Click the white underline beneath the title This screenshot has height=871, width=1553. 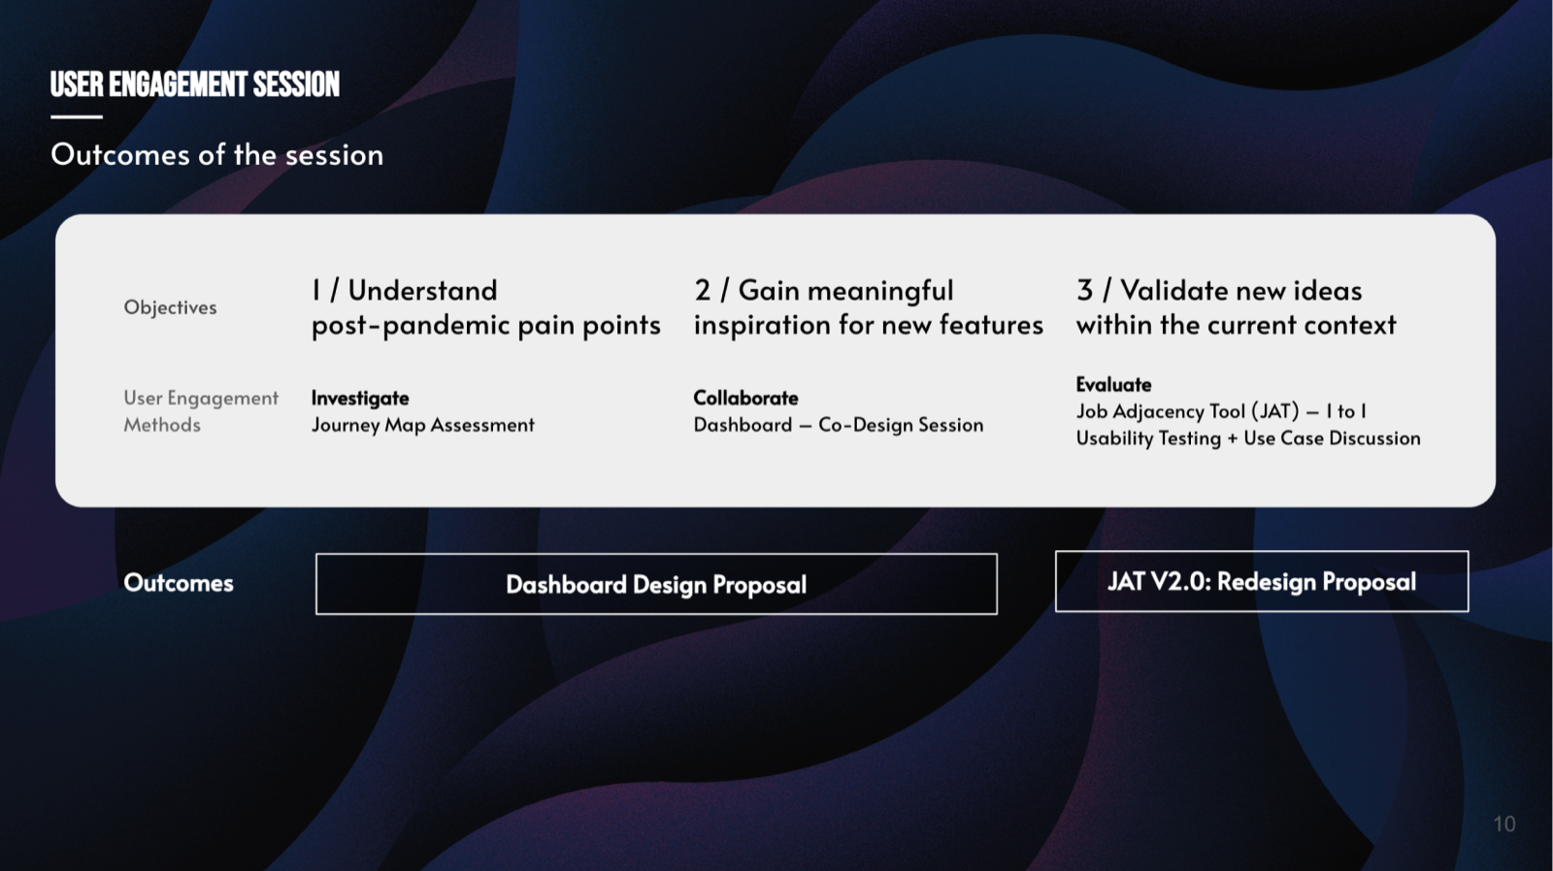tap(77, 117)
